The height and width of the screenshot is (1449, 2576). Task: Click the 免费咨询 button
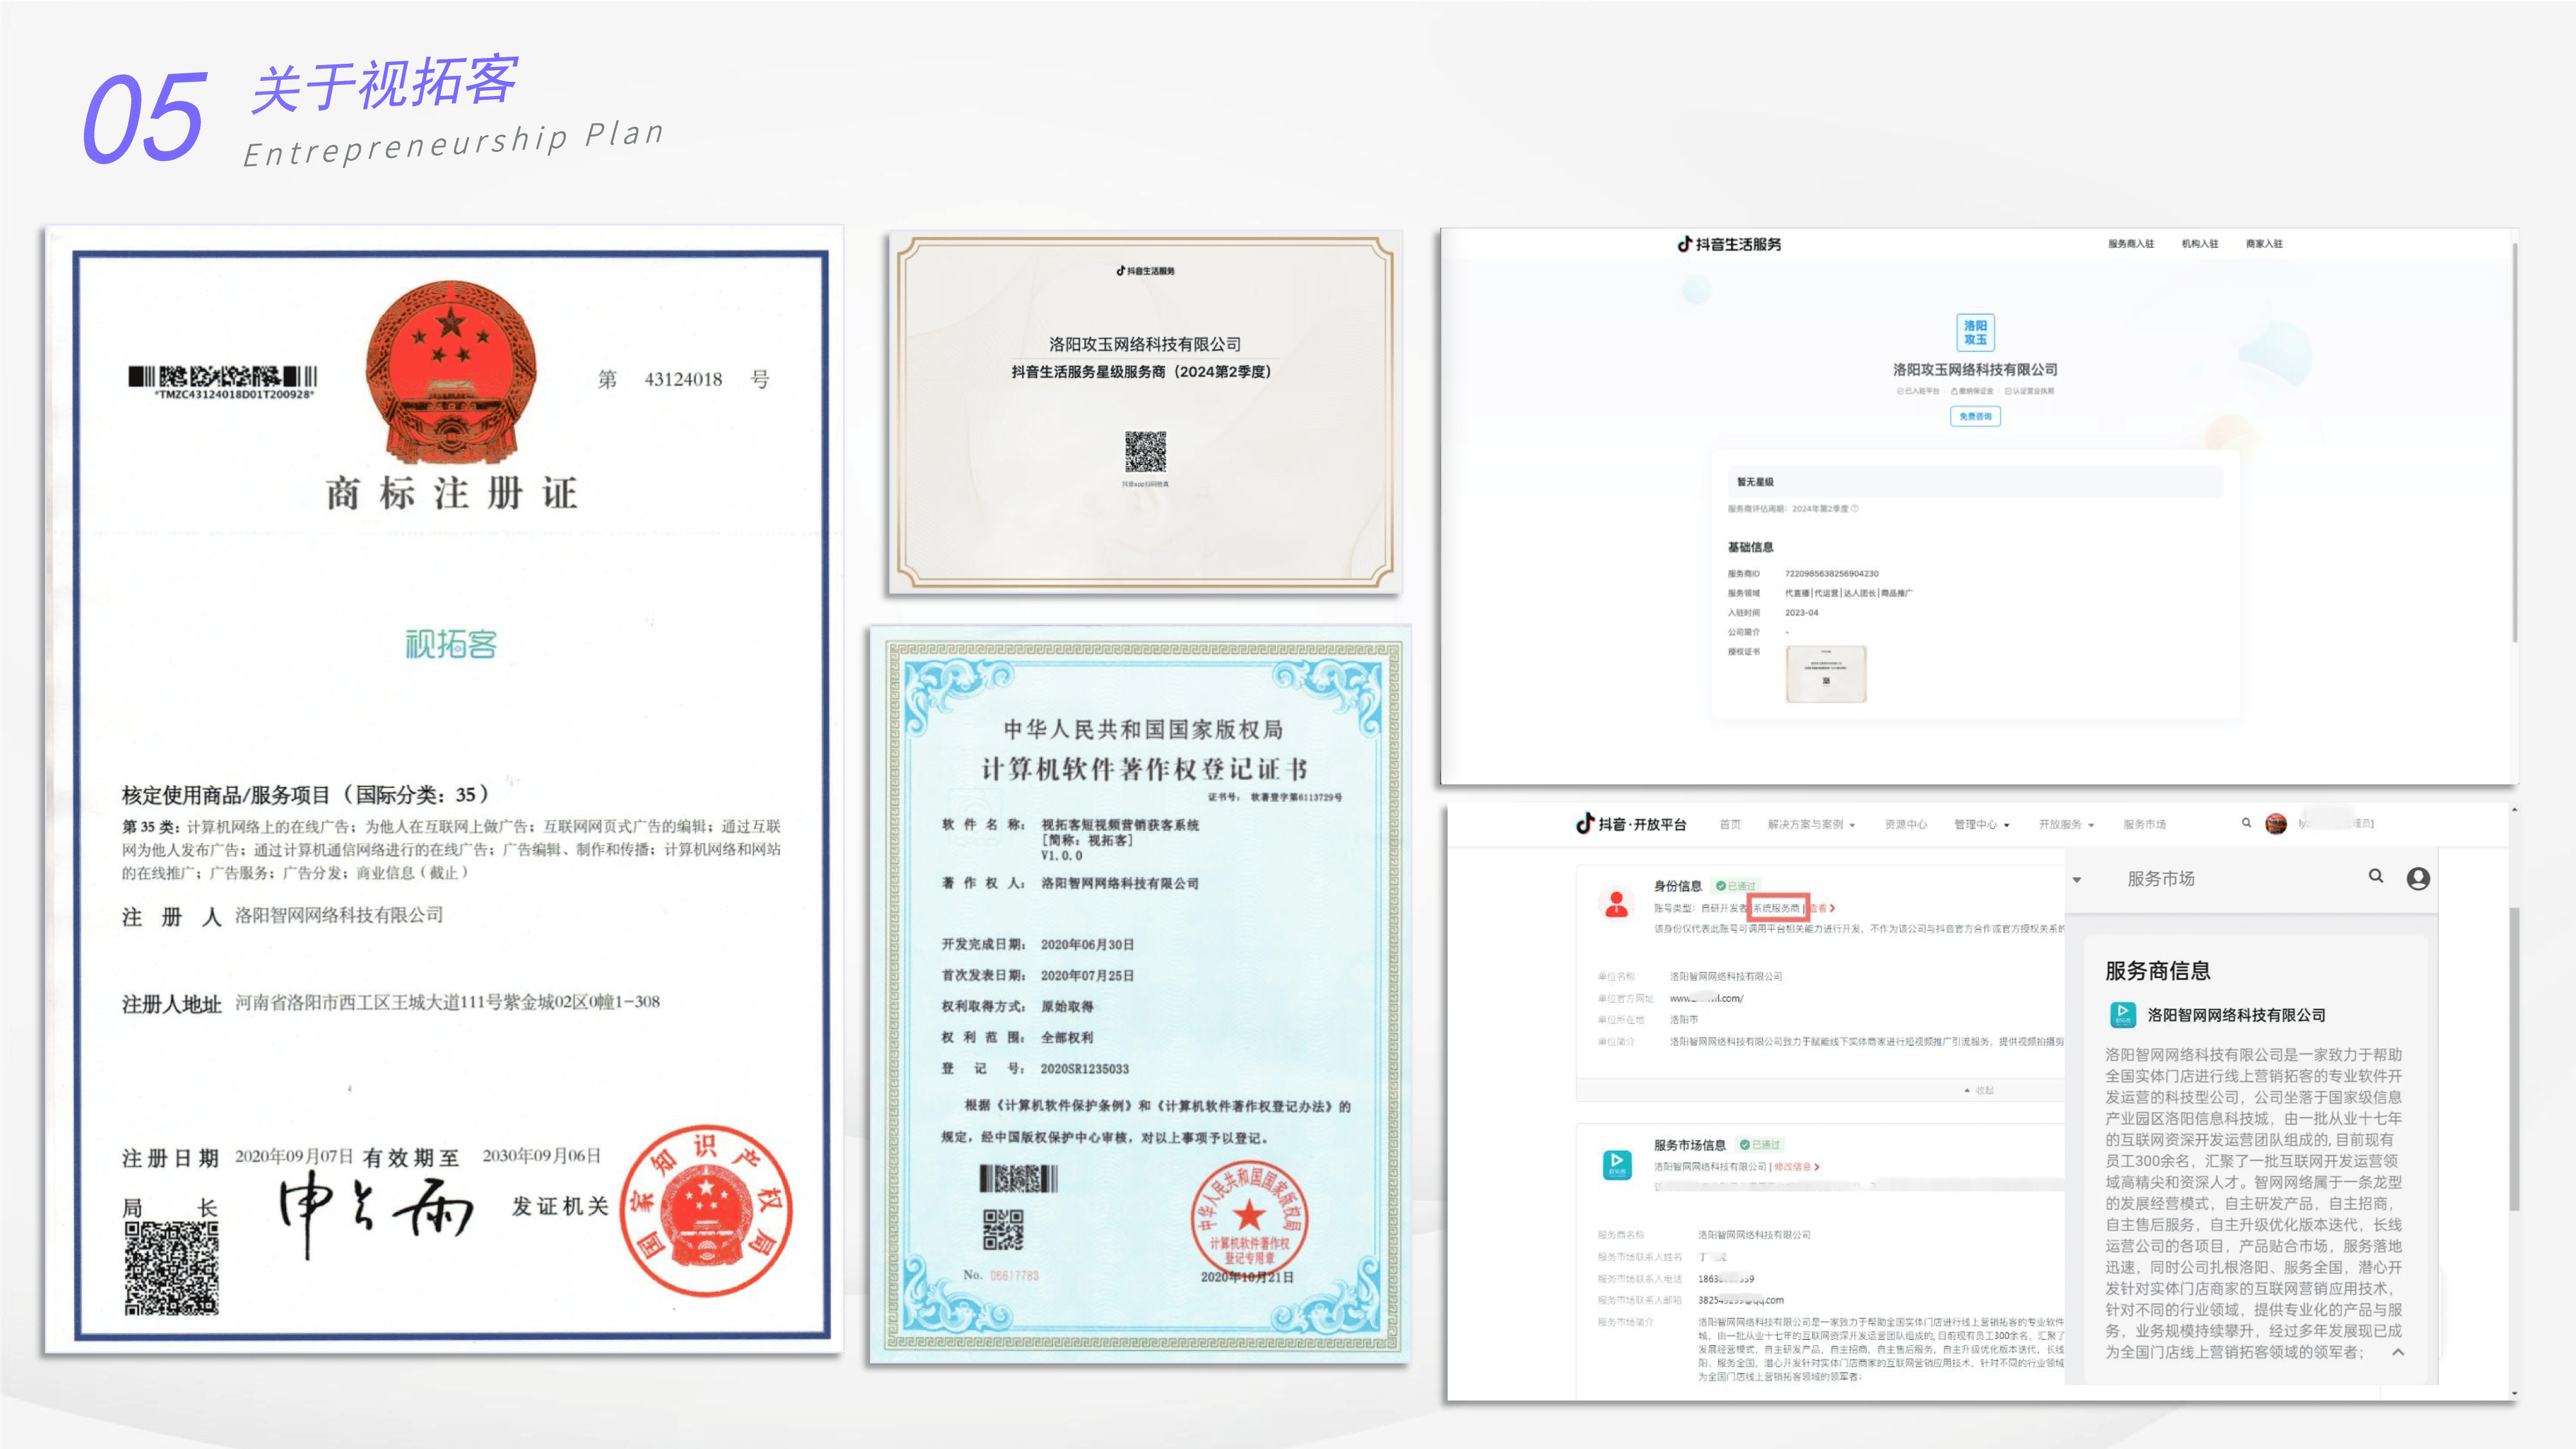(x=1975, y=416)
